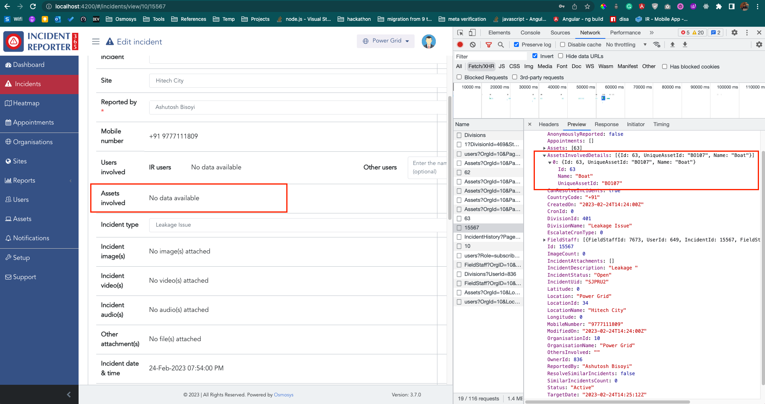Click the record network log button
Screen dimensions: 765x404
point(460,45)
